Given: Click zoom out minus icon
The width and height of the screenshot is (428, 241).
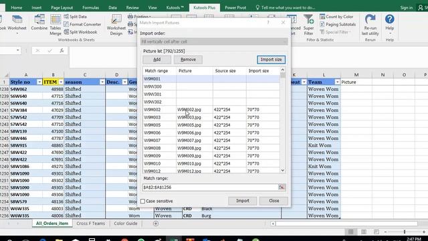Looking at the screenshot, I should 385,232.
